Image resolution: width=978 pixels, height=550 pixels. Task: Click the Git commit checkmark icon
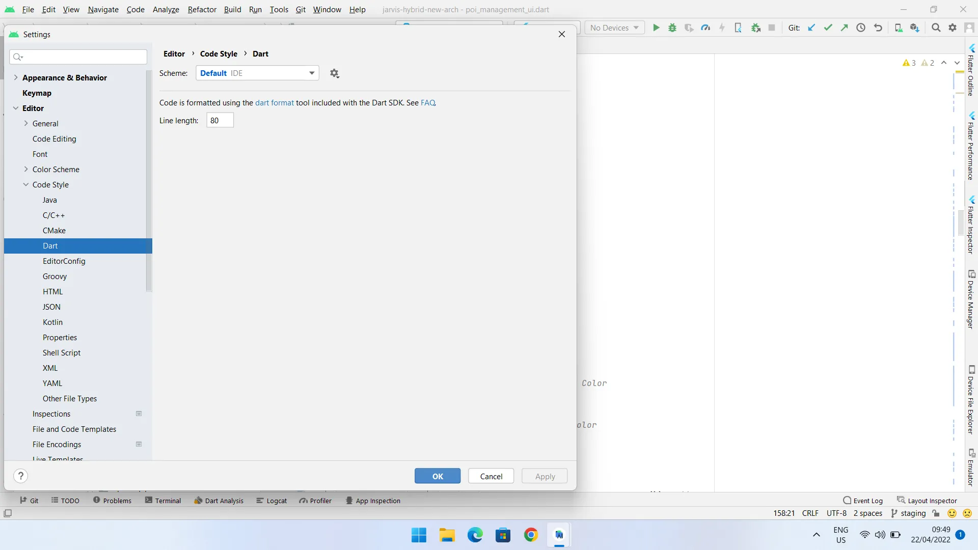(x=828, y=28)
